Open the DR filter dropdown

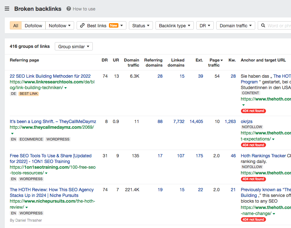(205, 26)
